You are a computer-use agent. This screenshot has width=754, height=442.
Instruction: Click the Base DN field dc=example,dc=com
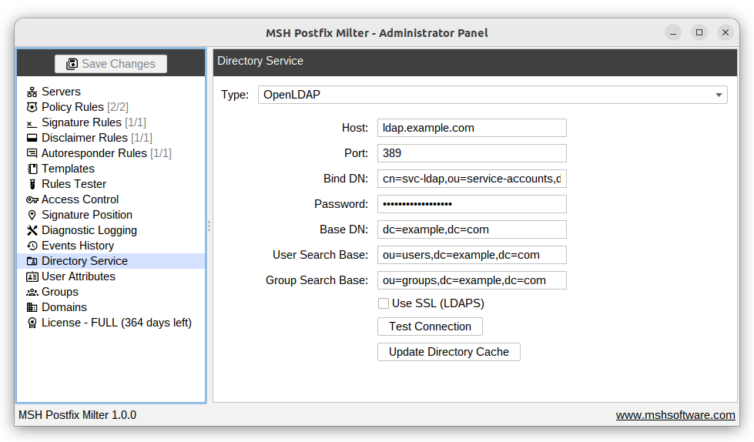tap(471, 229)
